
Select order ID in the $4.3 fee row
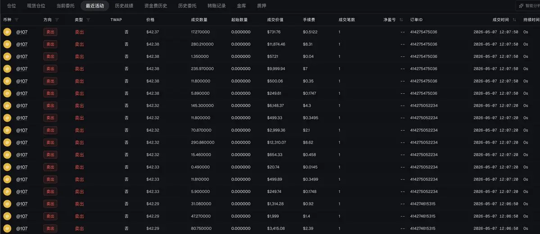click(424, 106)
